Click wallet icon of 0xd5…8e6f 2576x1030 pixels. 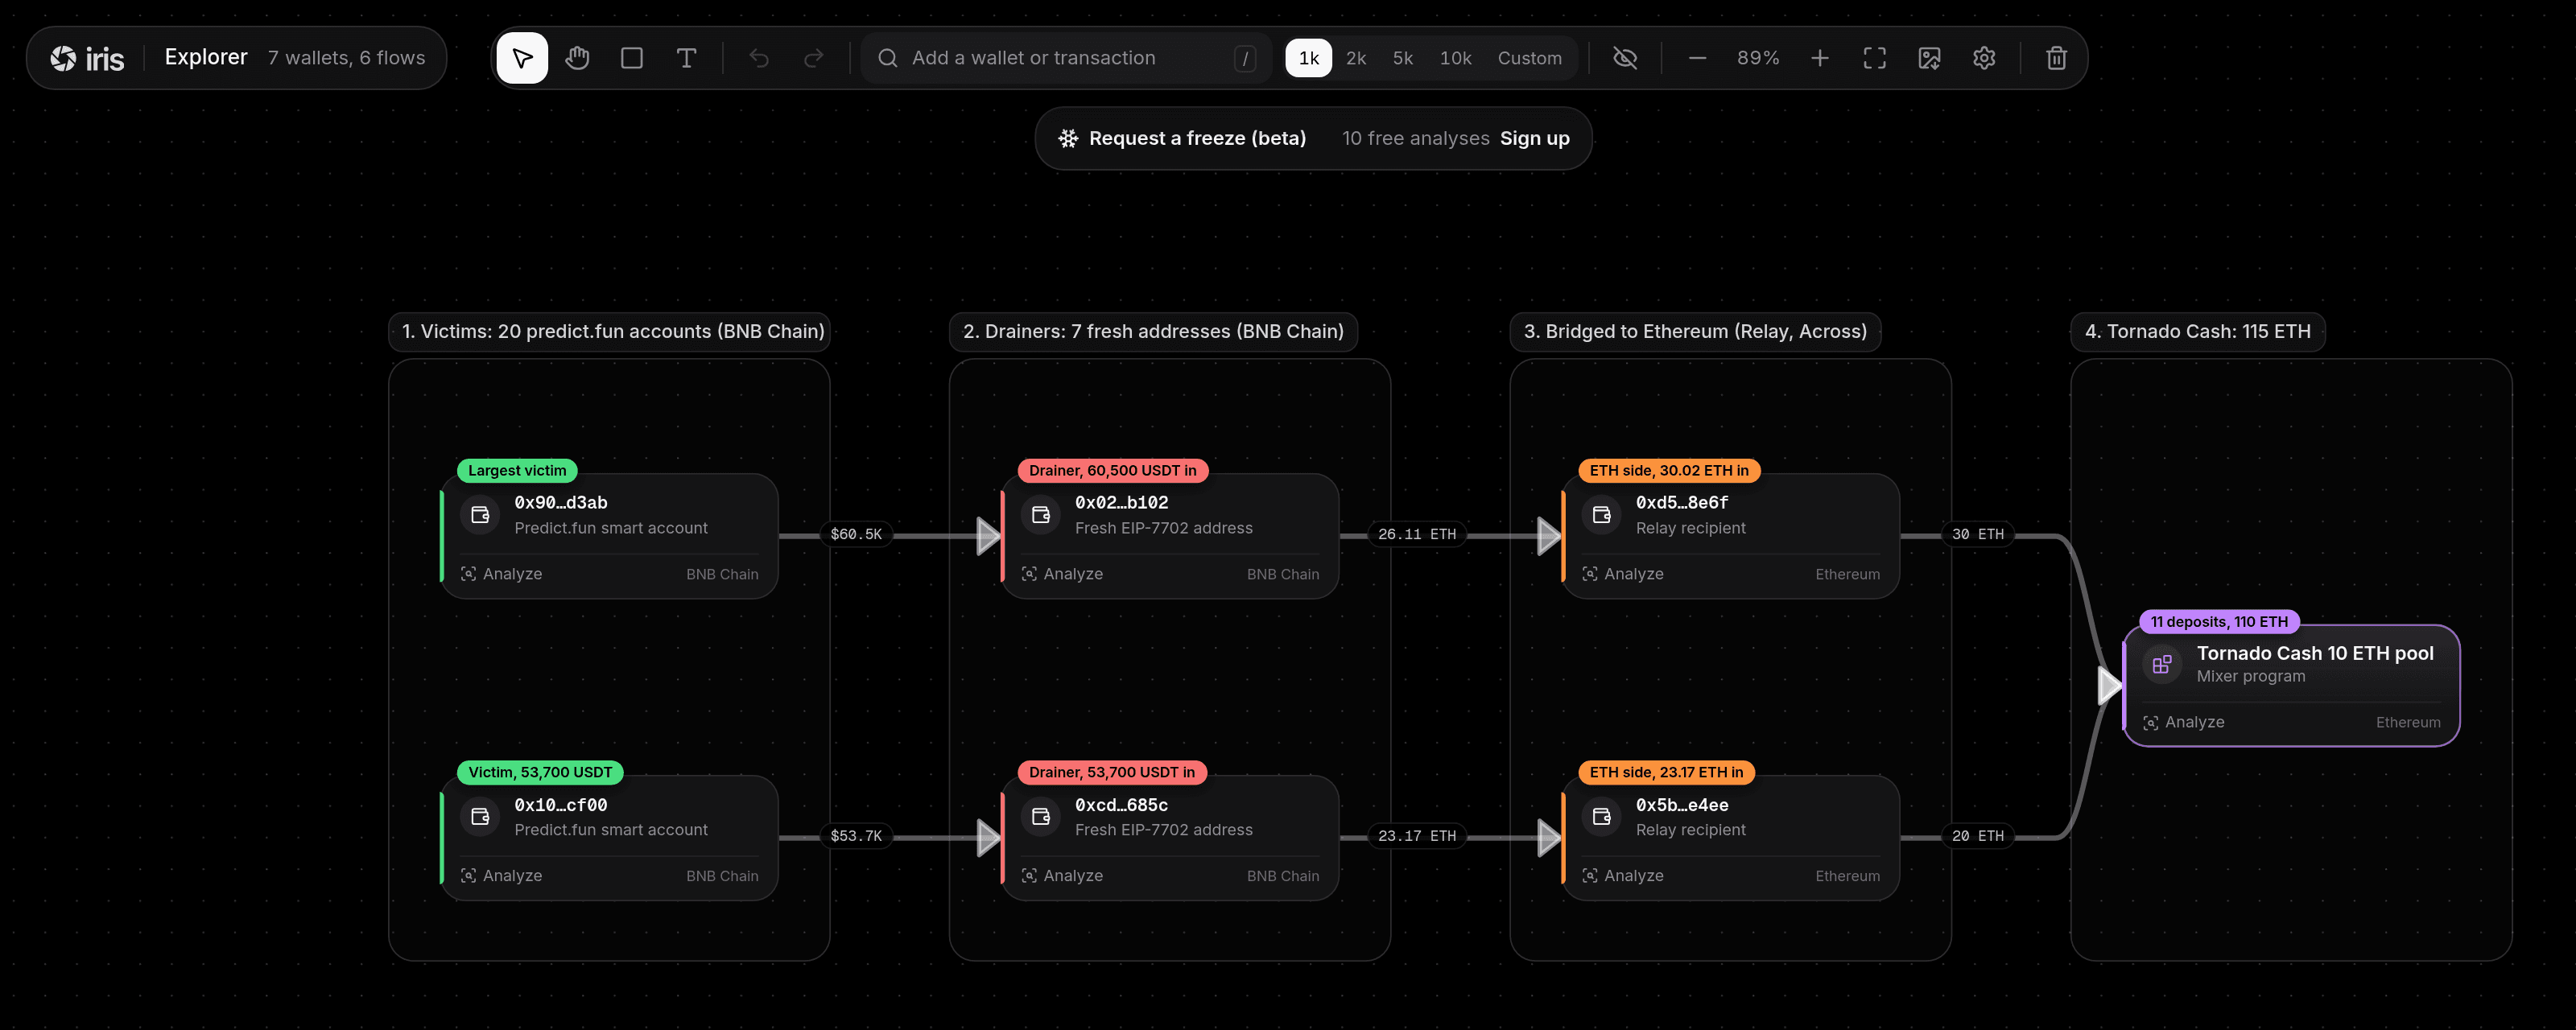(x=1601, y=514)
